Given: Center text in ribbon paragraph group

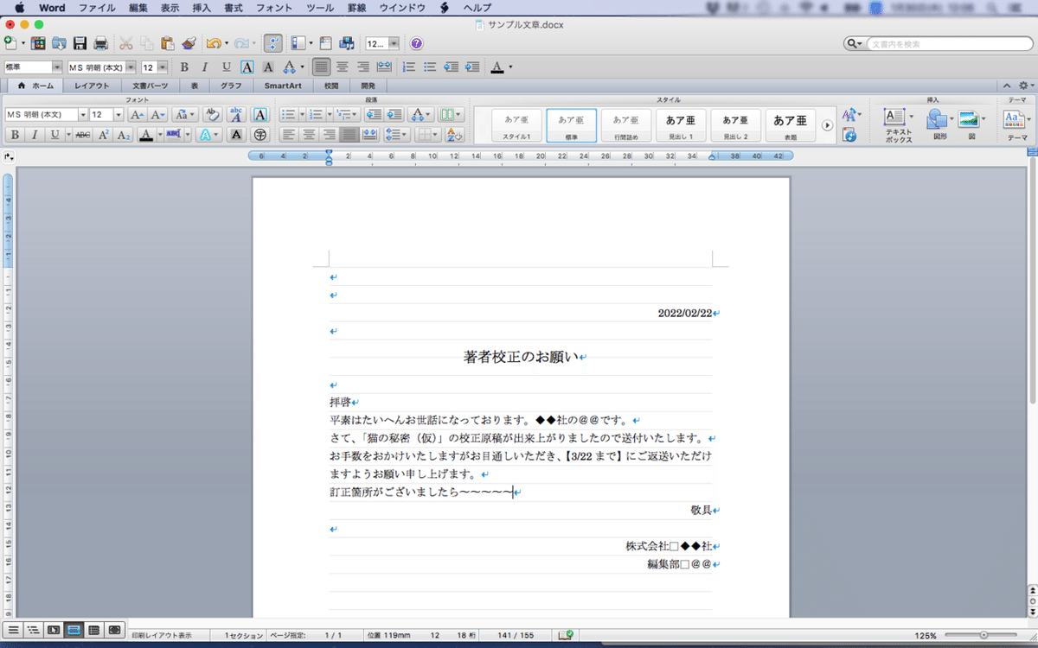Looking at the screenshot, I should 309,135.
